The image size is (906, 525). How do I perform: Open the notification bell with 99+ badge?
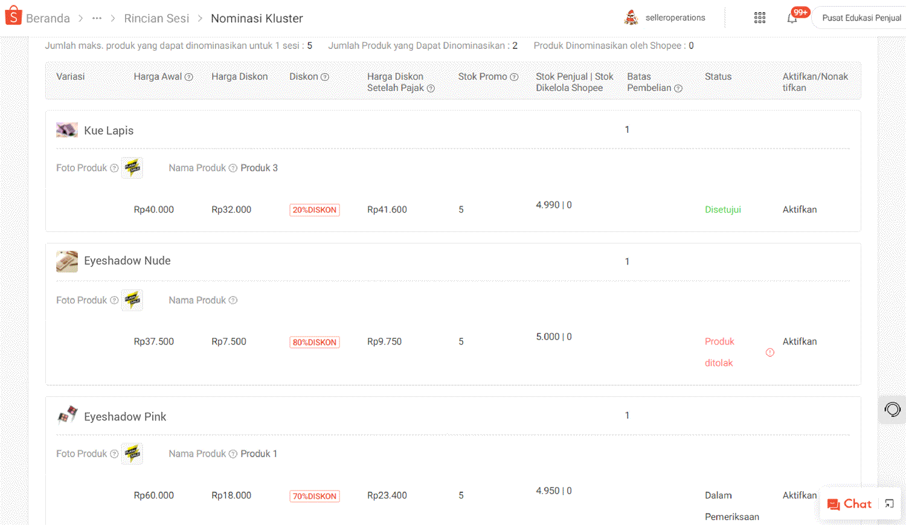(x=792, y=18)
